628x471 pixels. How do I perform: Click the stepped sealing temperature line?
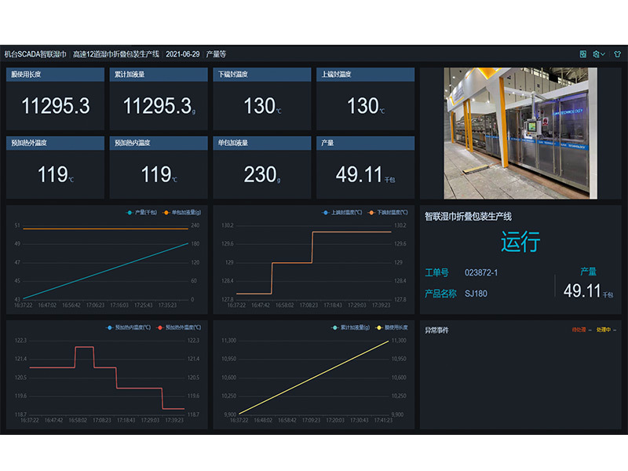(x=292, y=263)
